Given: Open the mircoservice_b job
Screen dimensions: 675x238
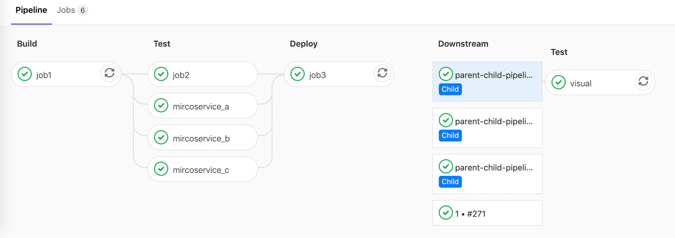Looking at the screenshot, I should [x=201, y=138].
